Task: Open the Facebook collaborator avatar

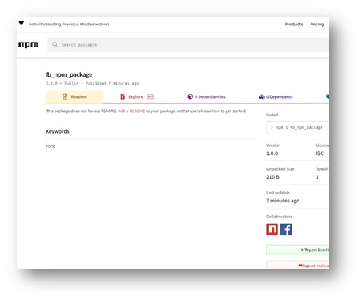Action: point(286,229)
